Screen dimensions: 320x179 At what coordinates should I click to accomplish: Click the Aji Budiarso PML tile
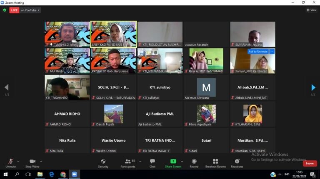click(x=160, y=114)
